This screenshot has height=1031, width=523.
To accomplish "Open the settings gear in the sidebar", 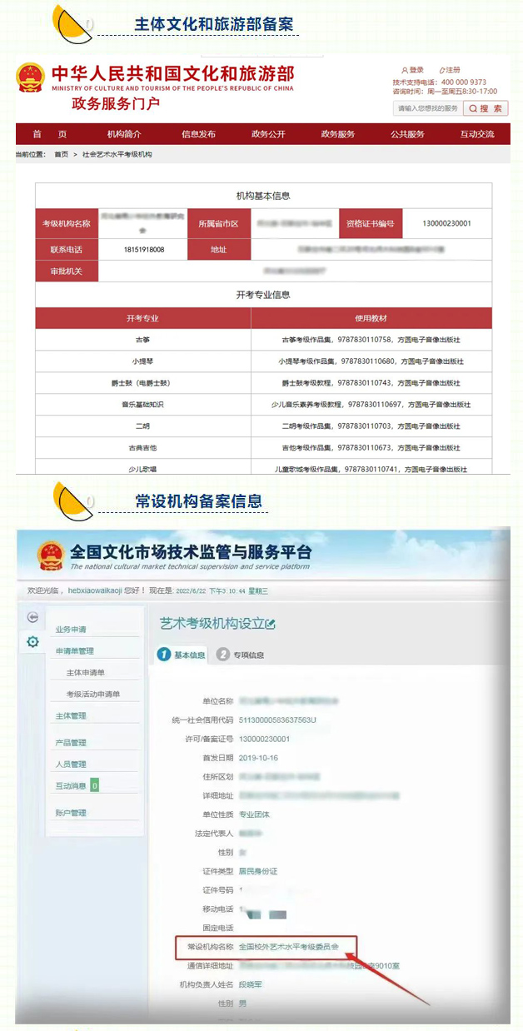I will [32, 641].
